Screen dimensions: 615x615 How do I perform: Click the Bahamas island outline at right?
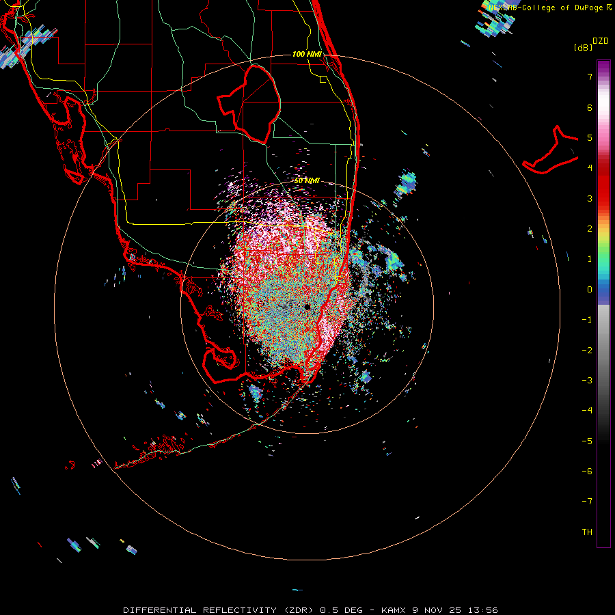(551, 150)
